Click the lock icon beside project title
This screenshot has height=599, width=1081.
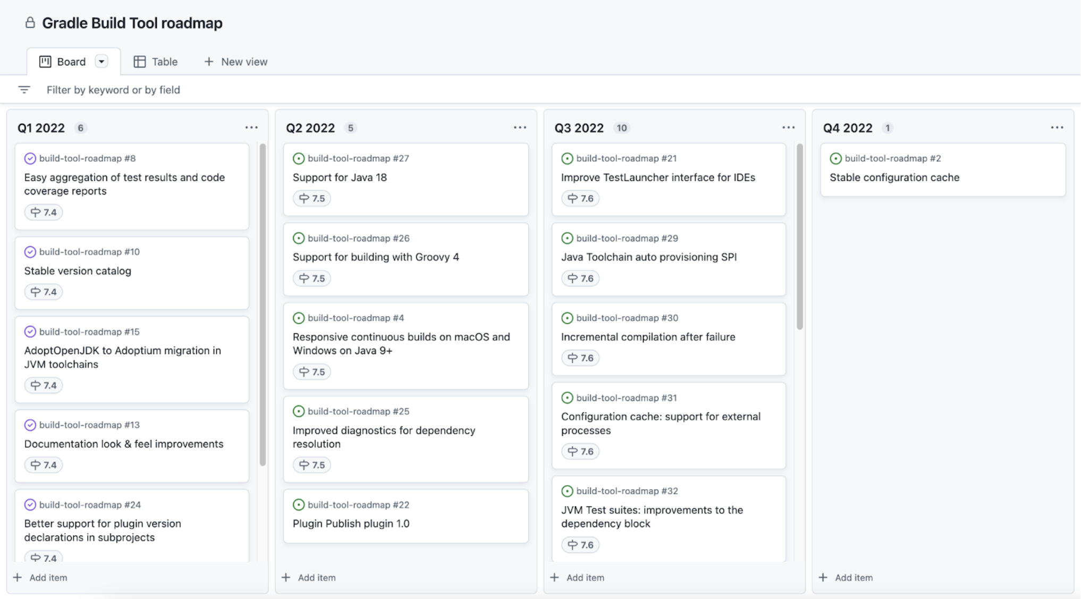(30, 22)
